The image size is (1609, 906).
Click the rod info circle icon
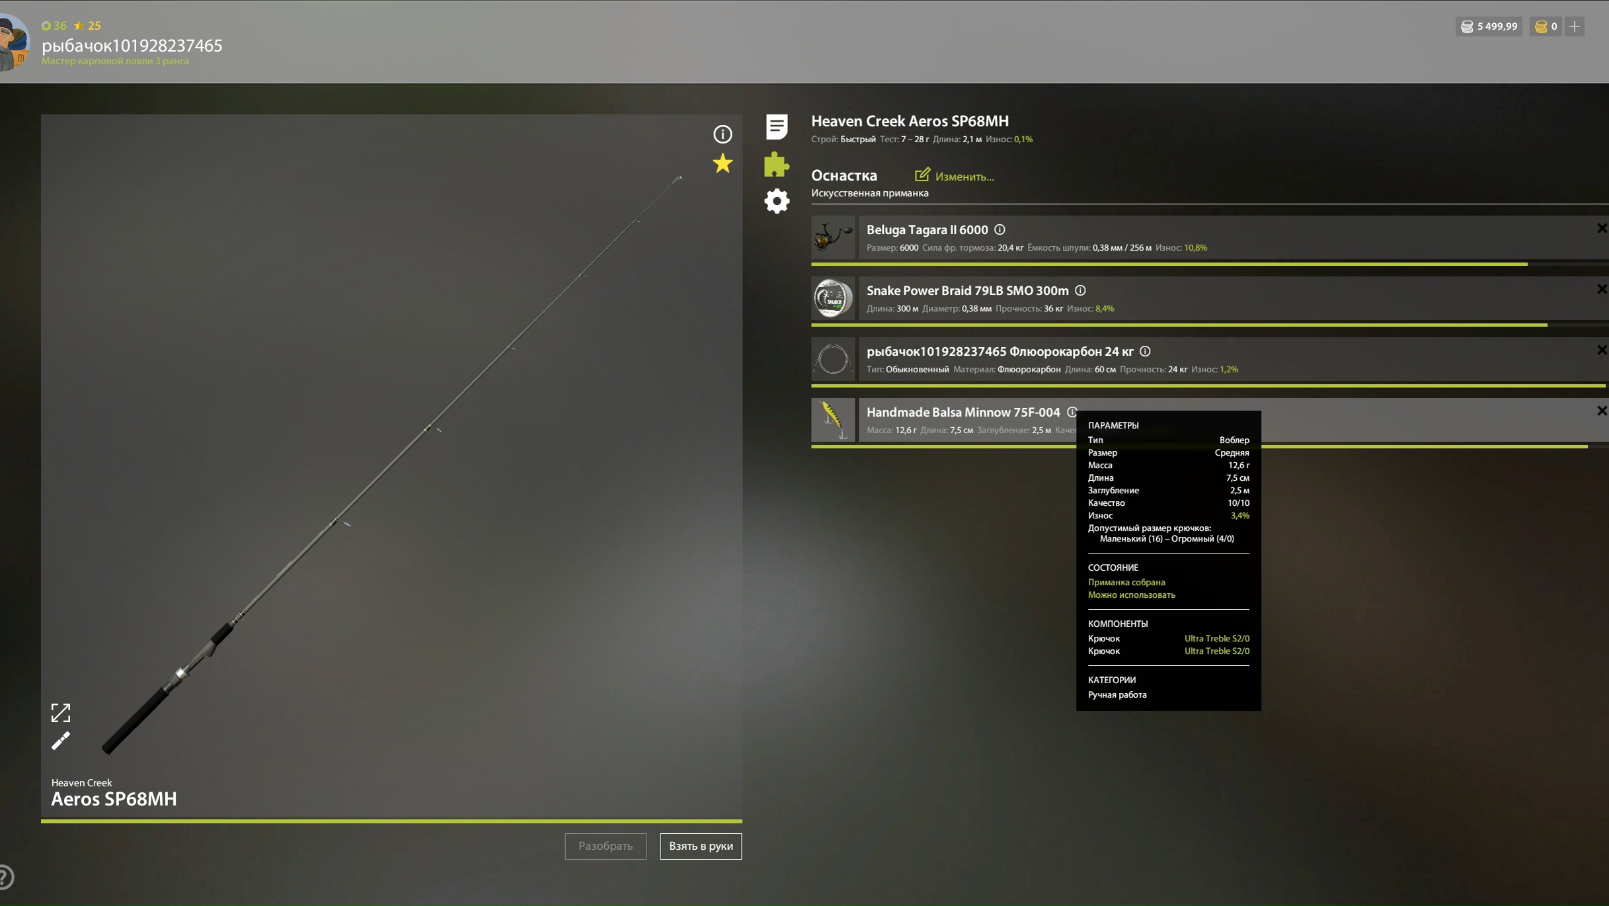click(723, 134)
